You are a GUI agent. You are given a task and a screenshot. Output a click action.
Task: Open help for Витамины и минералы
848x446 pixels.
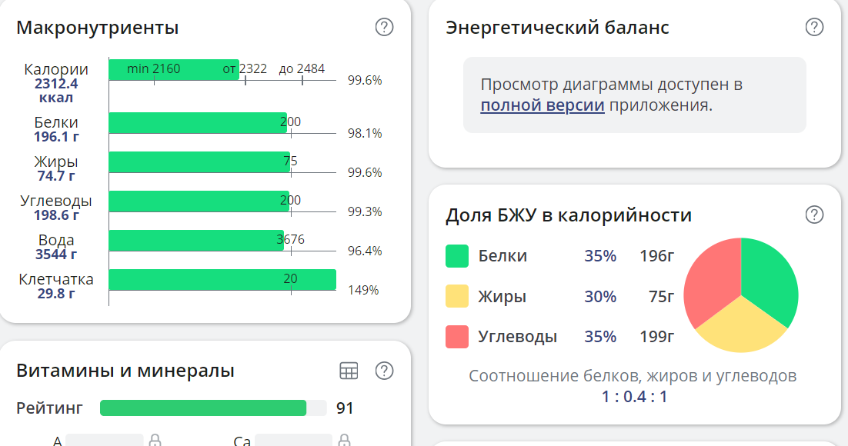[x=384, y=369]
